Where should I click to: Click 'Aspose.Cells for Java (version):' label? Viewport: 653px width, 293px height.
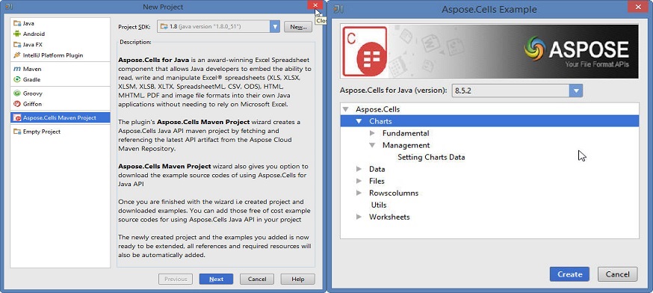pyautogui.click(x=394, y=90)
